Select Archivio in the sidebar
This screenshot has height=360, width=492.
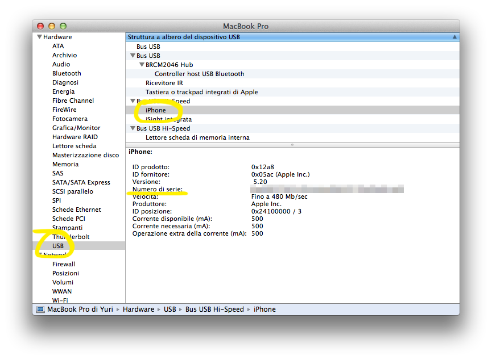(64, 55)
